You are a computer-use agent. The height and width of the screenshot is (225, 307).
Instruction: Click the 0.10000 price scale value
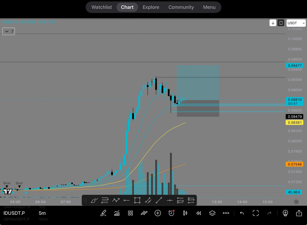coord(294,39)
